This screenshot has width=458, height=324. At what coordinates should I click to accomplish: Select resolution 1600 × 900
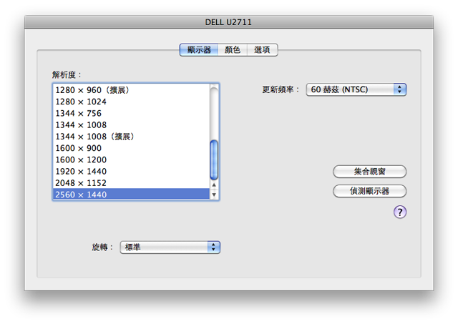click(x=131, y=148)
